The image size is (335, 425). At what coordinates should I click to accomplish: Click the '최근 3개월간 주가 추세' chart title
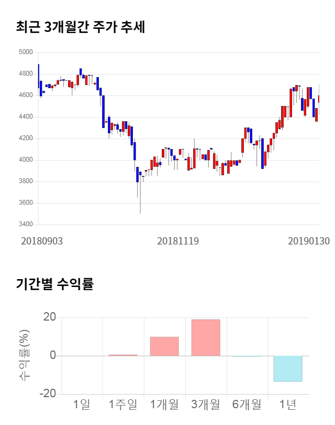tap(80, 27)
